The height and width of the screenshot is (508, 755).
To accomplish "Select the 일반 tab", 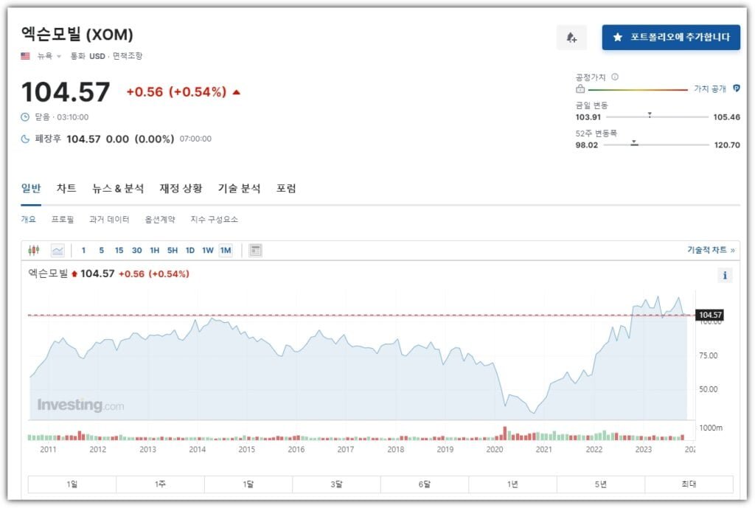I will pos(31,188).
